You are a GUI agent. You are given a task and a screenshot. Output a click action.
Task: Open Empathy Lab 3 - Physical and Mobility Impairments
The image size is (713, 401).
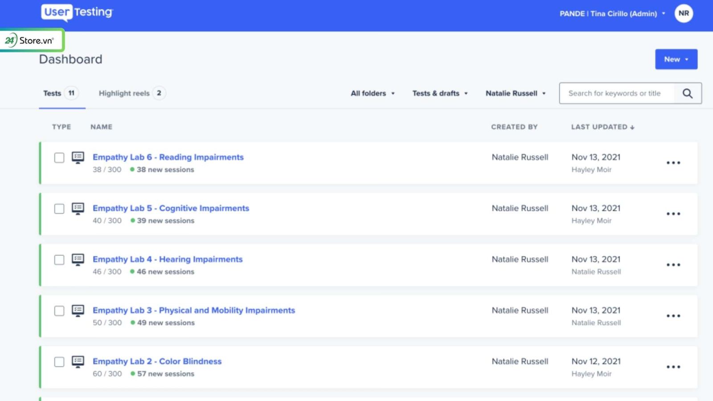[x=194, y=310]
